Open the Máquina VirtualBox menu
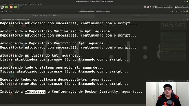 tap(10, 4)
